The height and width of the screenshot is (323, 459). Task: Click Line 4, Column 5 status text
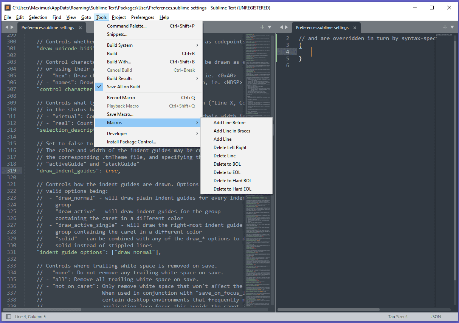coord(30,317)
